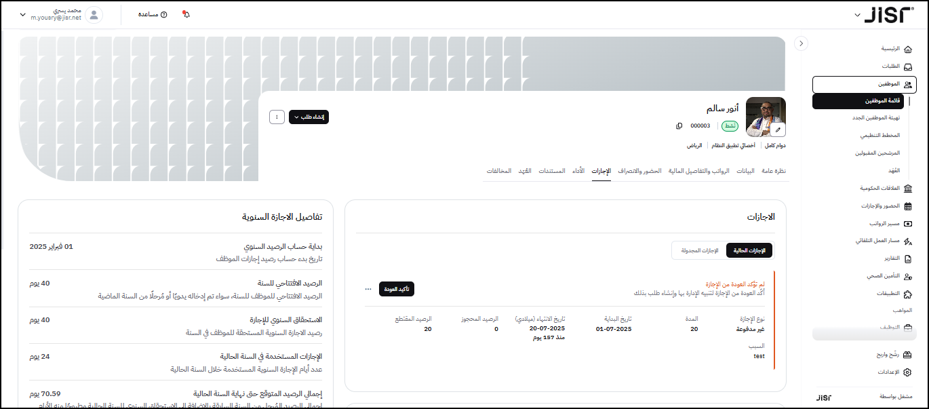The image size is (929, 409).
Task: Click the مسير الرواتب payroll icon
Action: point(908,223)
